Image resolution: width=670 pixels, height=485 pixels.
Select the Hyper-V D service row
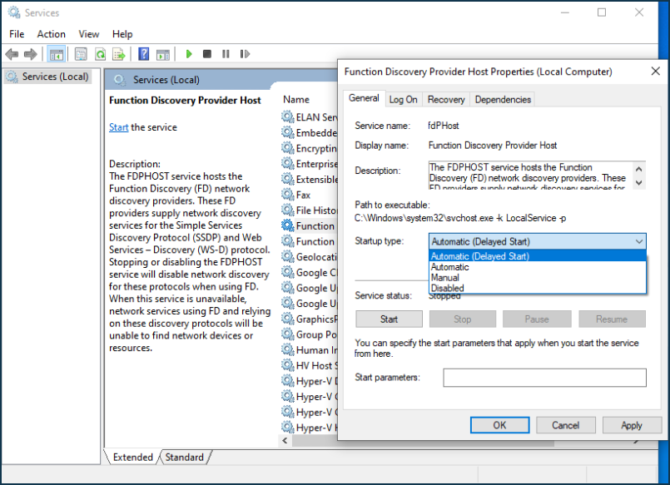[309, 381]
